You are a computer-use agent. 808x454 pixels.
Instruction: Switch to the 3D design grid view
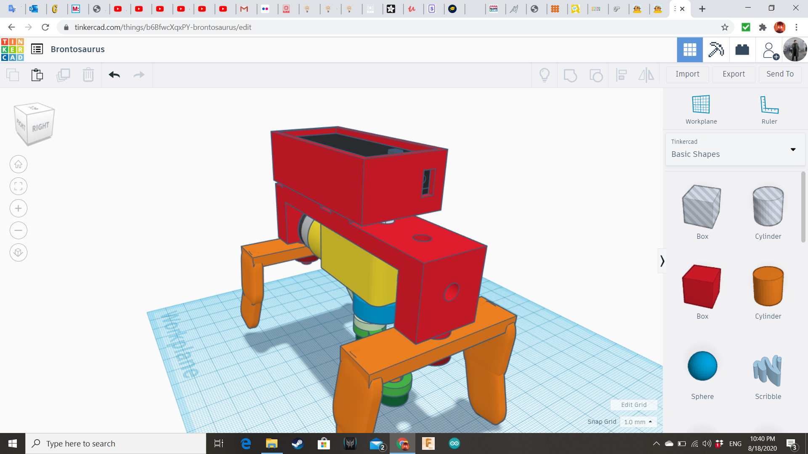[x=689, y=50]
